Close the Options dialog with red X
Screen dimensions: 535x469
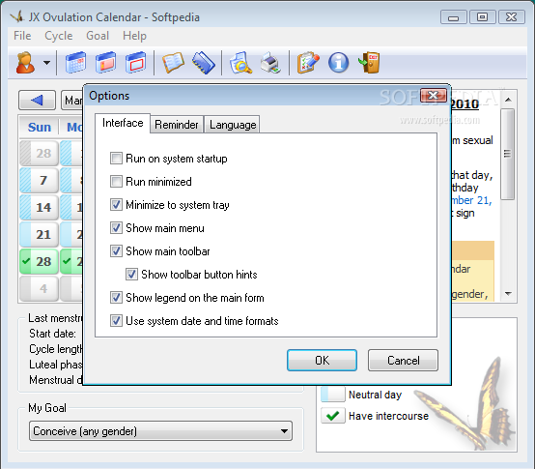434,96
